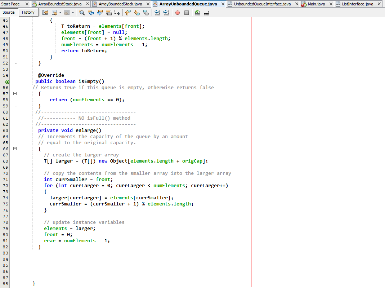Toggle Highlight Search icon
This screenshot has height=288, width=385.
pyautogui.click(x=108, y=13)
